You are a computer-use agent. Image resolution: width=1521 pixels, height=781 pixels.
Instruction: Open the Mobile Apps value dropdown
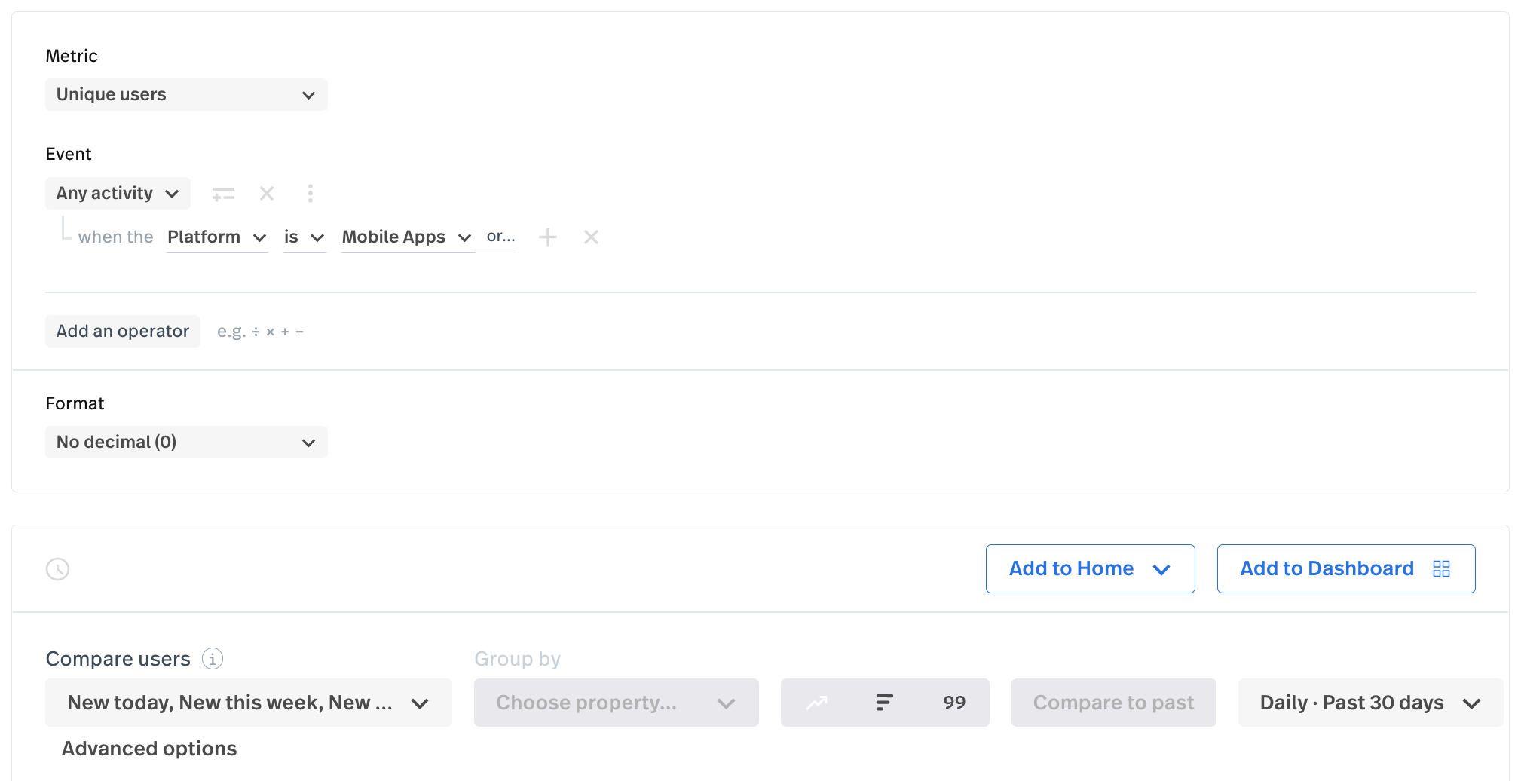click(x=407, y=237)
